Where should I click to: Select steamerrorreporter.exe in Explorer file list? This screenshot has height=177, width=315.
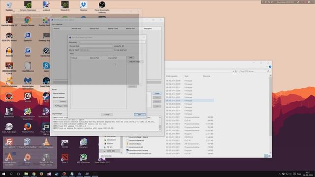139,150
